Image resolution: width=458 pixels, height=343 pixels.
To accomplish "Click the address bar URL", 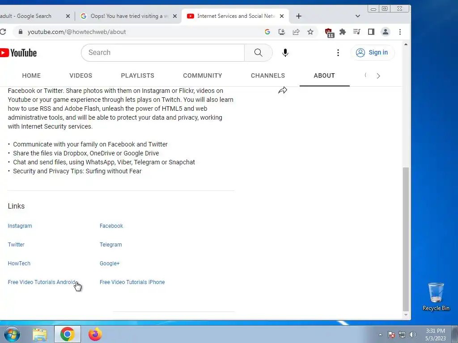I will coord(76,32).
